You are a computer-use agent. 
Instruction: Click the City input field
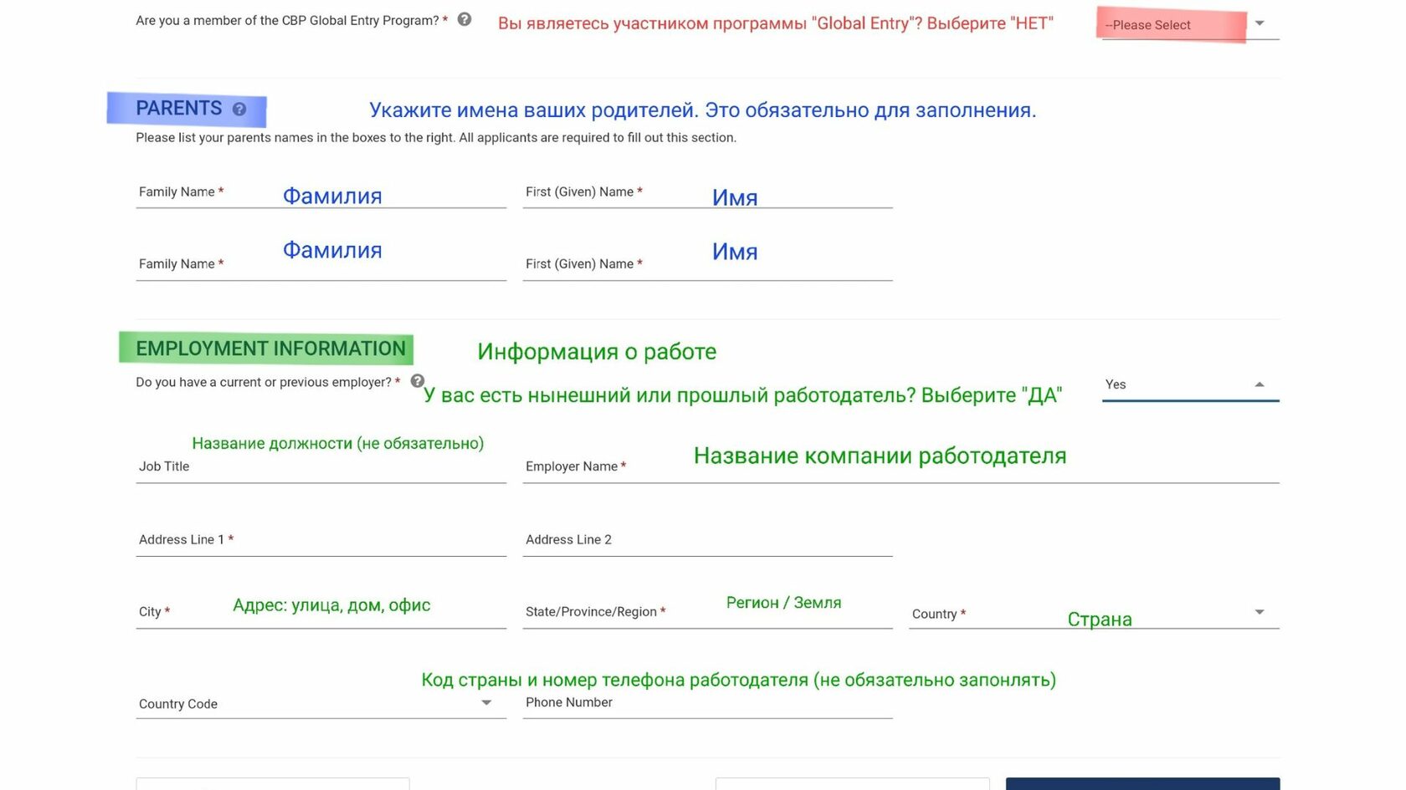click(321, 612)
